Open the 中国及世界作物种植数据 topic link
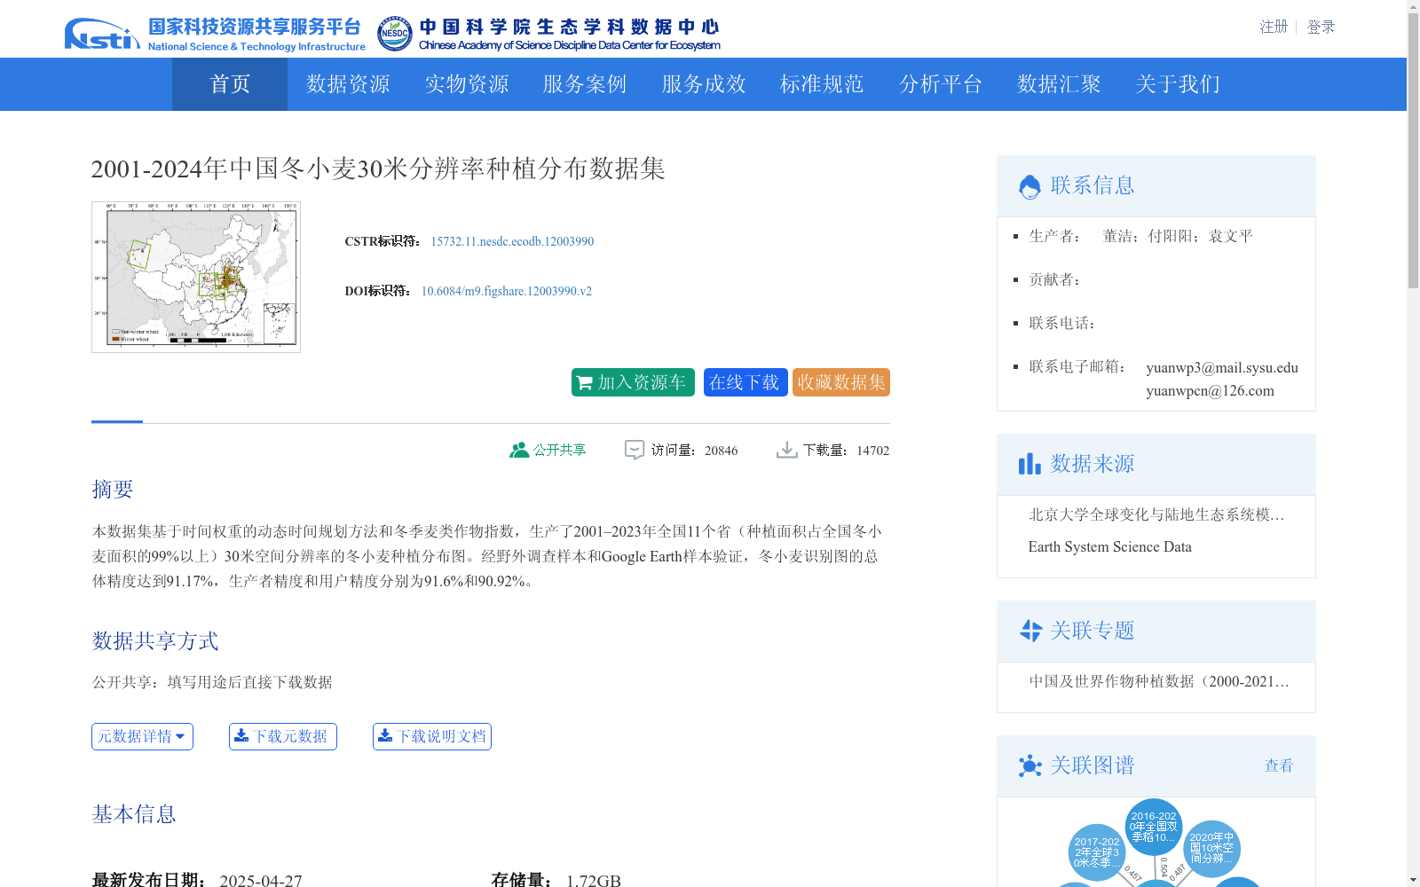This screenshot has width=1420, height=887. coord(1159,681)
